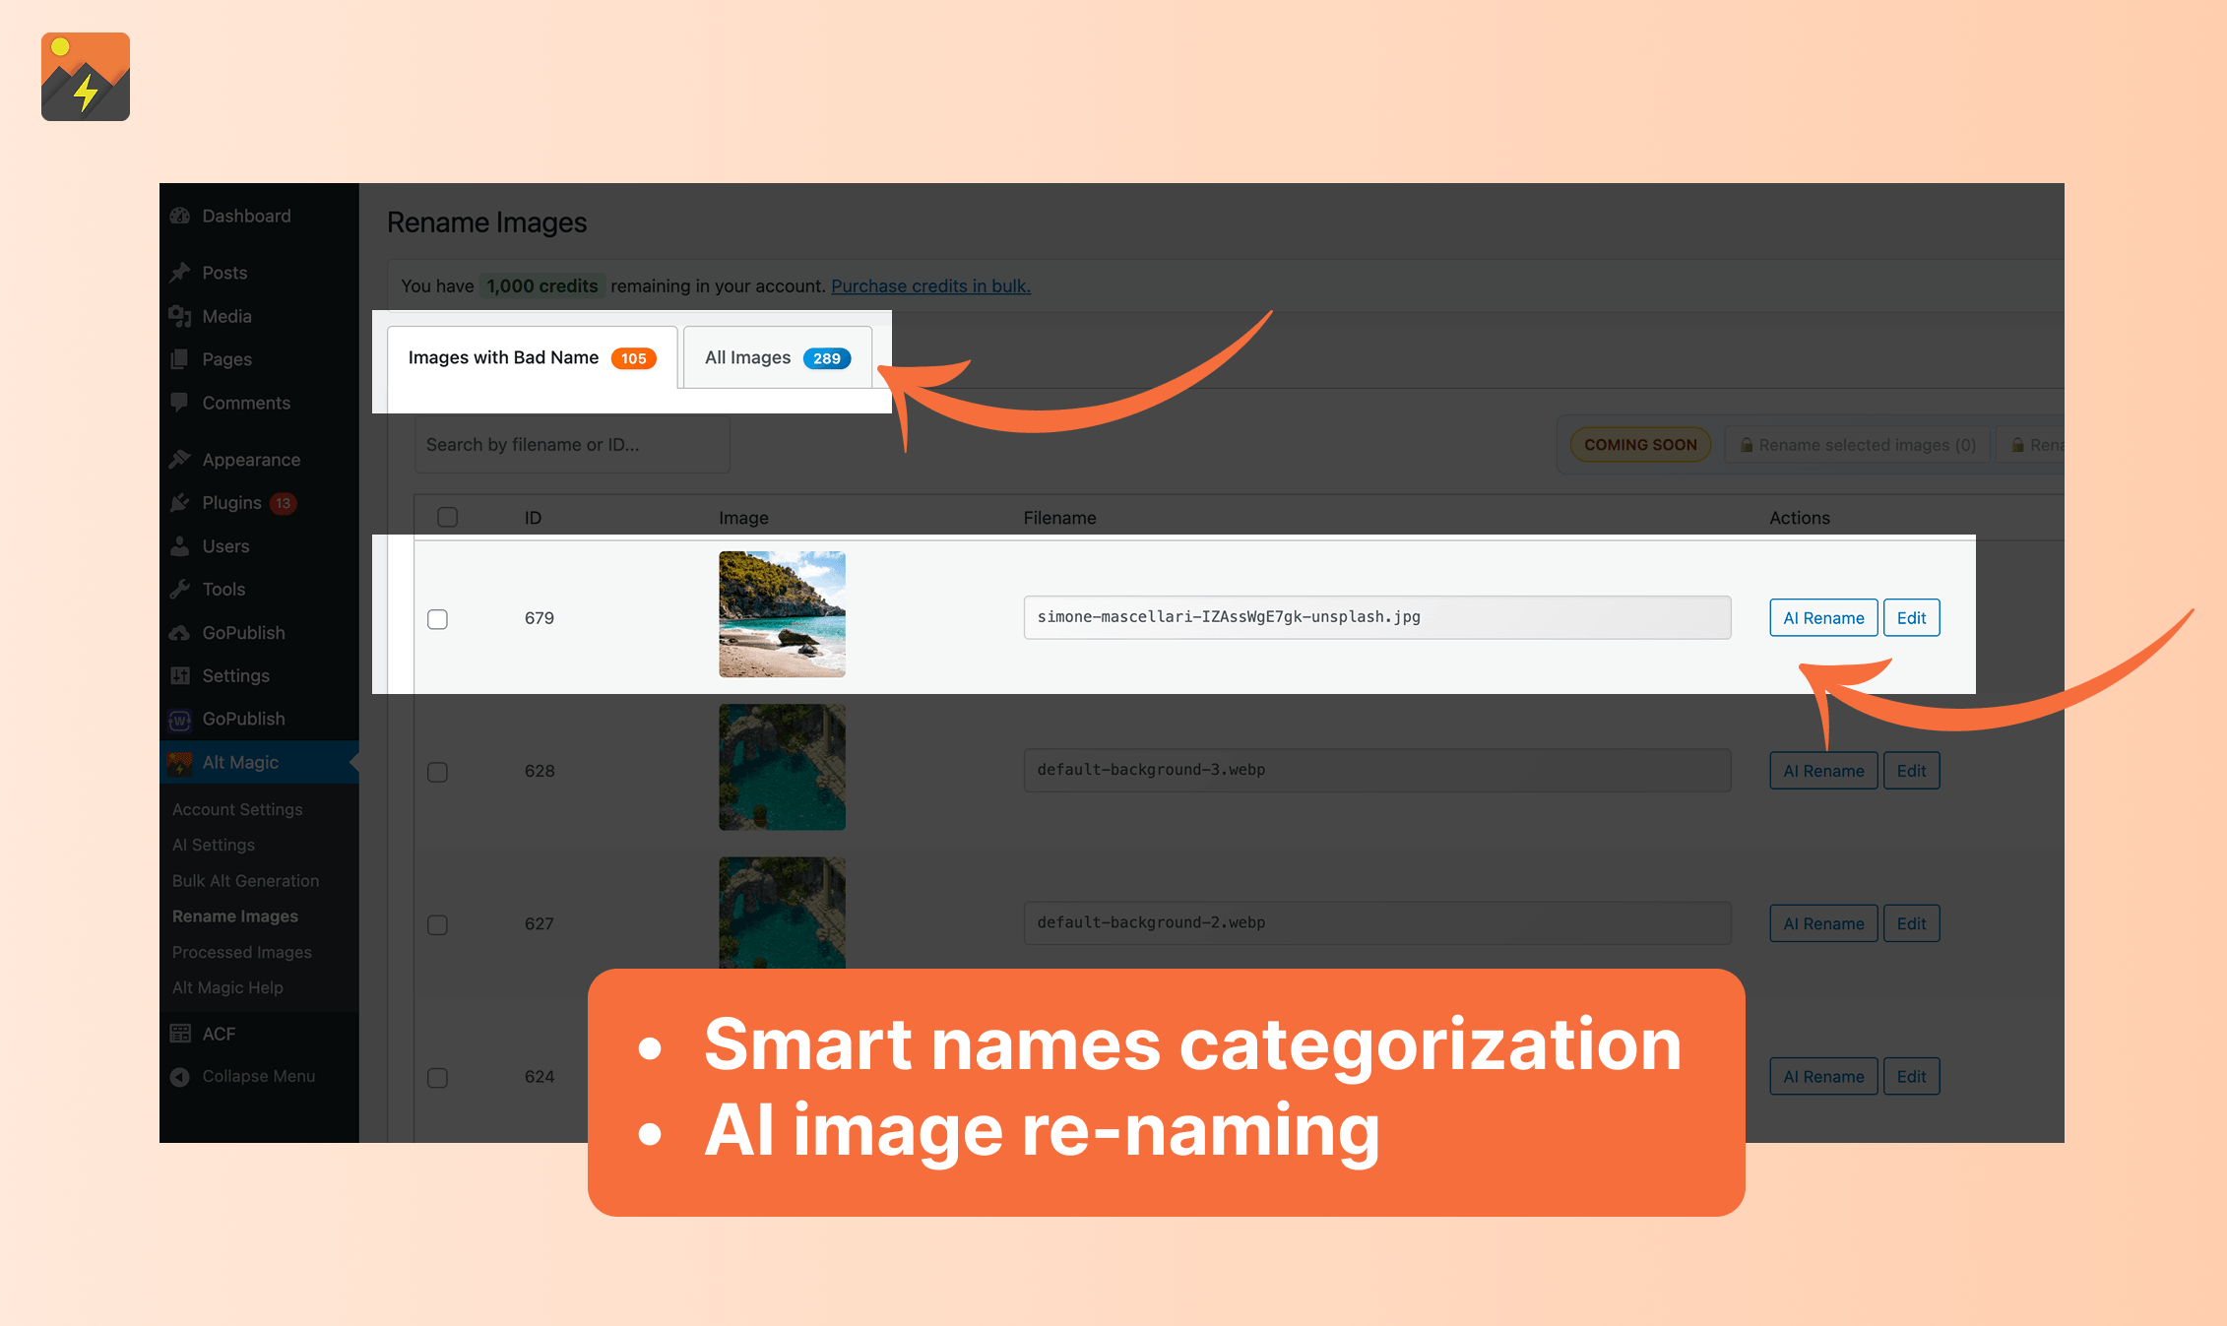Click the Comments speech bubble icon
The image size is (2227, 1326).
click(180, 403)
